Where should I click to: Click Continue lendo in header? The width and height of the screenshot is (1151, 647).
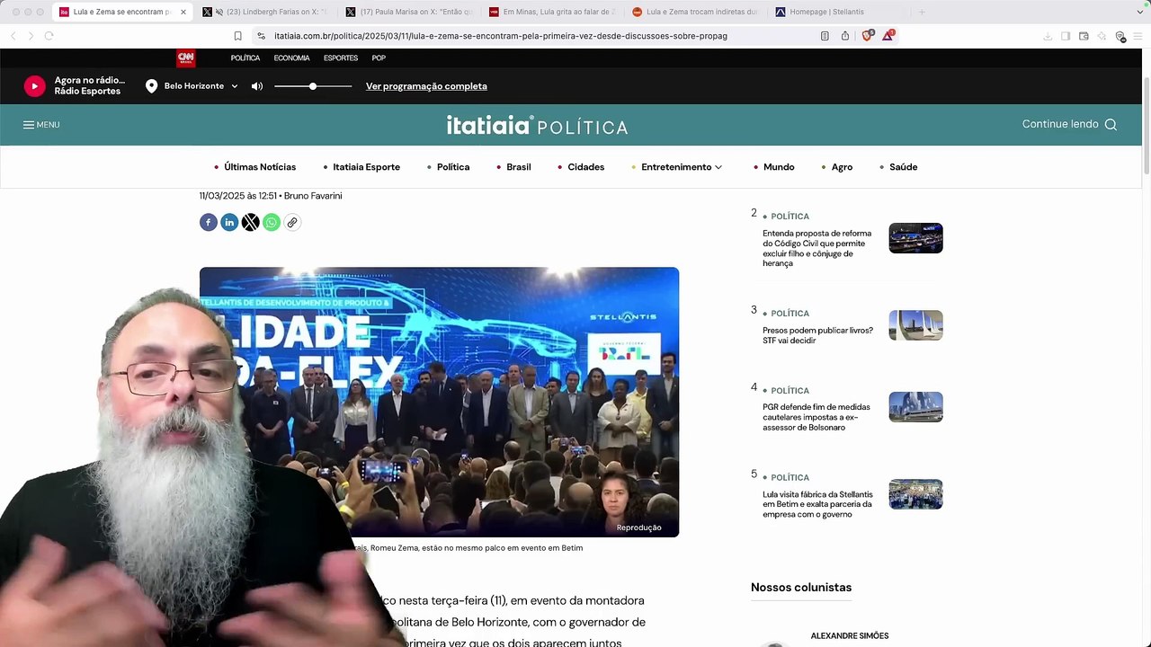(1060, 124)
